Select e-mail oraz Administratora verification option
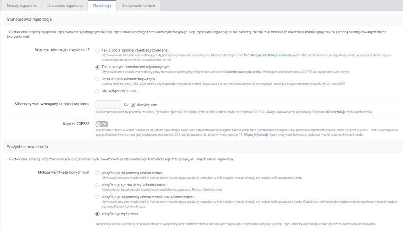The height and width of the screenshot is (229, 403). point(97,197)
